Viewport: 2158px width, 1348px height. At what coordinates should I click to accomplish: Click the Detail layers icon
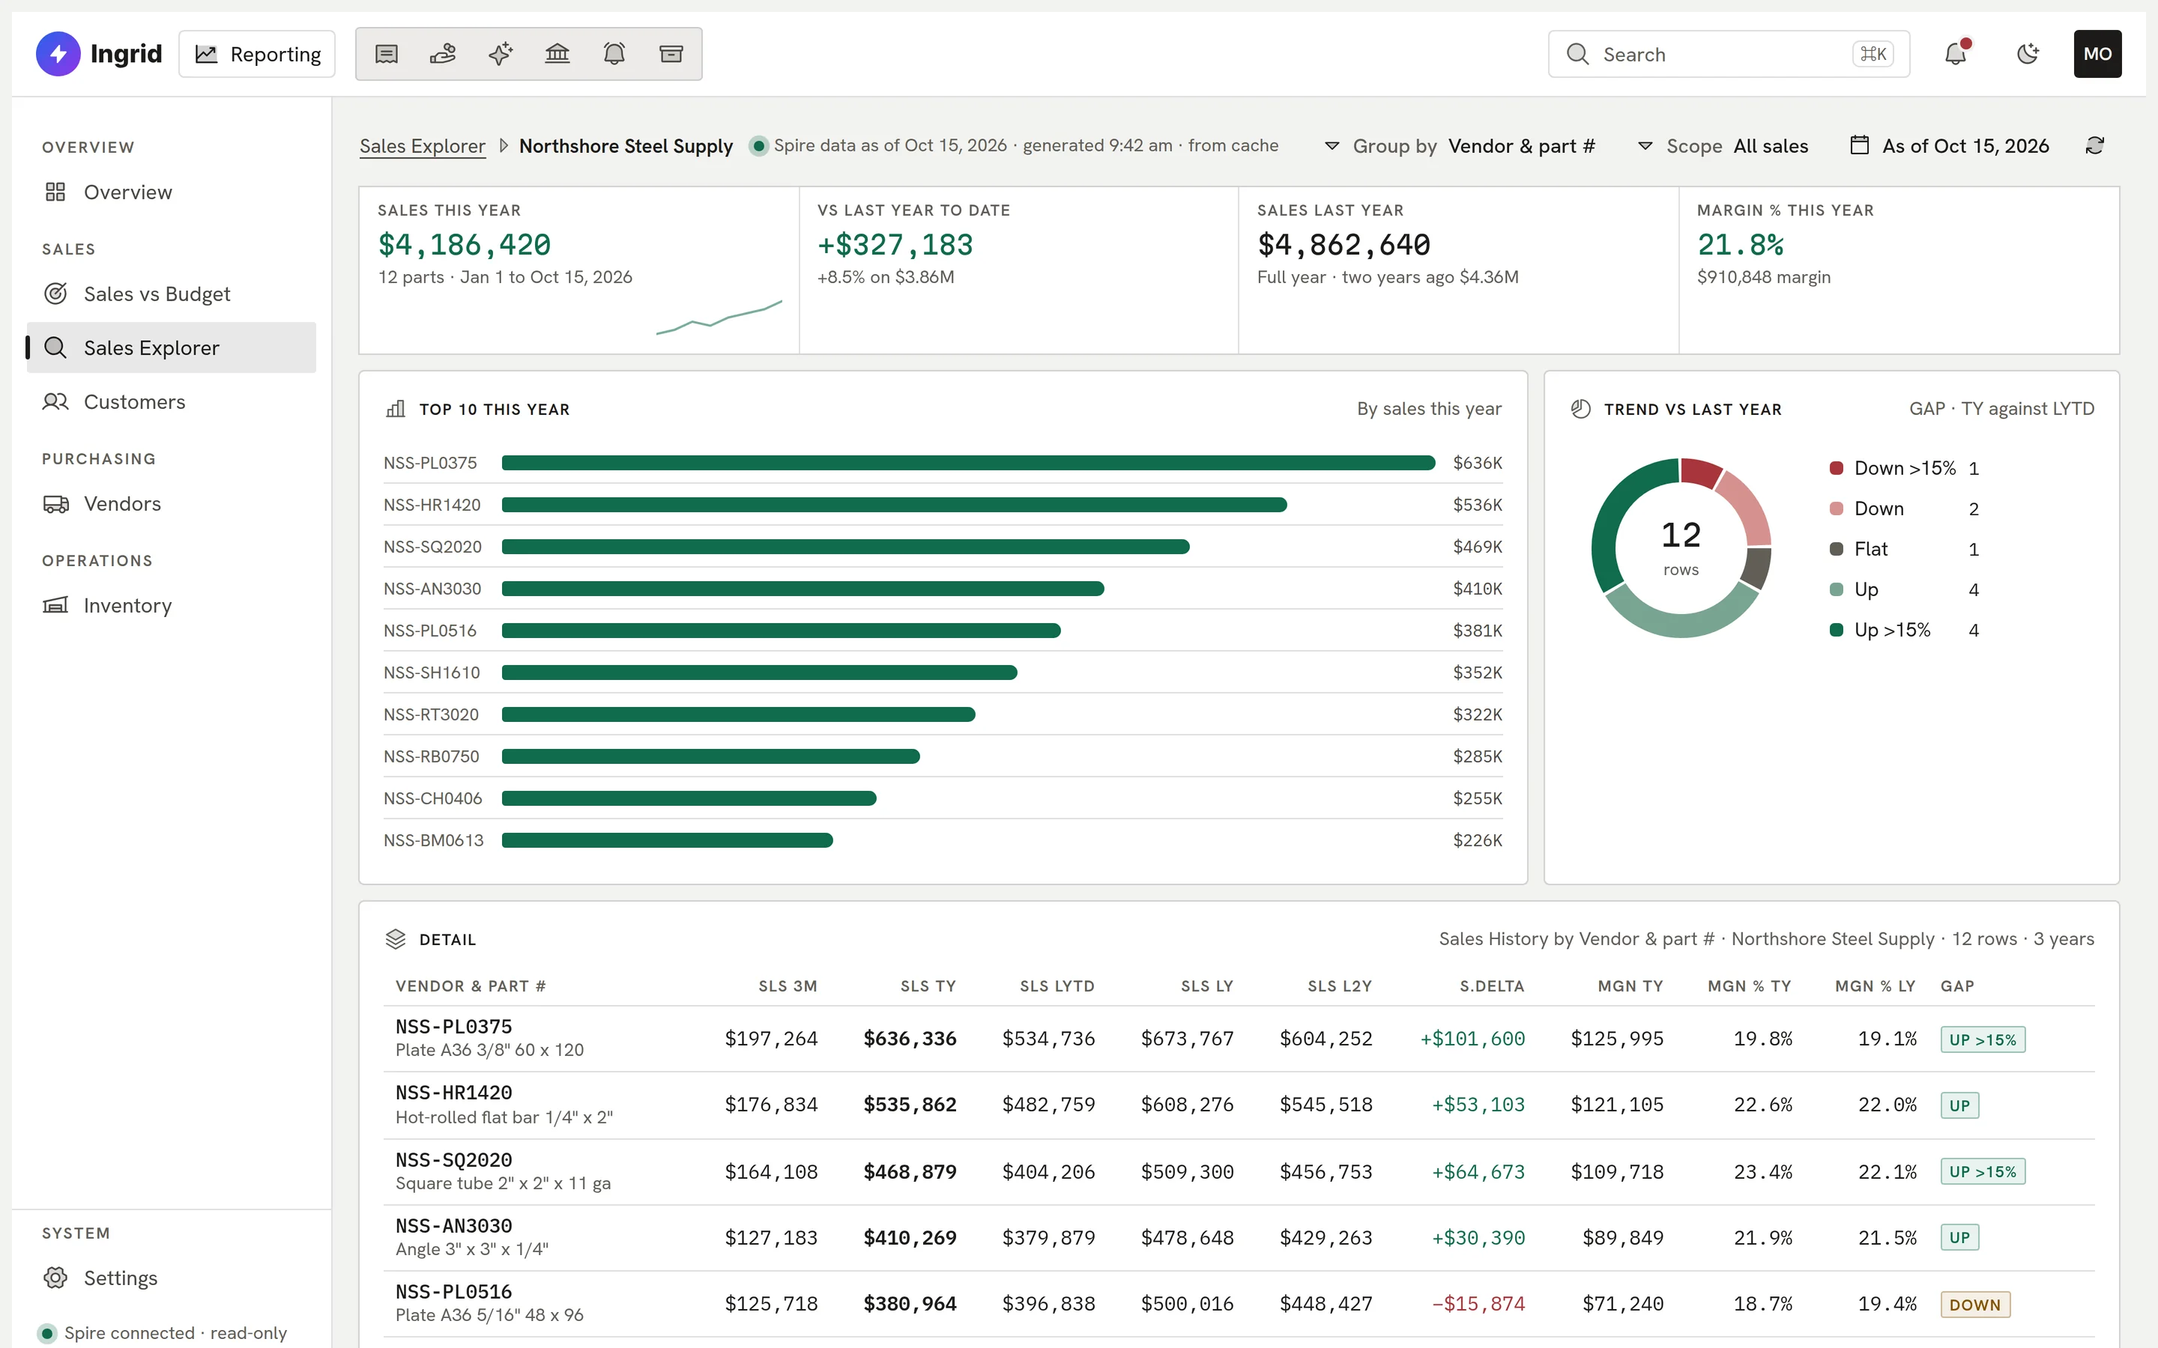[395, 939]
